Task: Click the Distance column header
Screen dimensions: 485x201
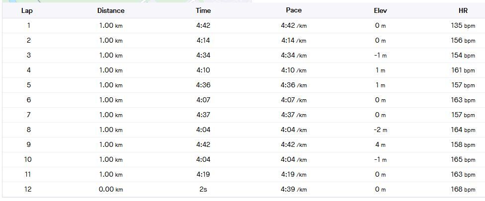Action: (x=111, y=10)
